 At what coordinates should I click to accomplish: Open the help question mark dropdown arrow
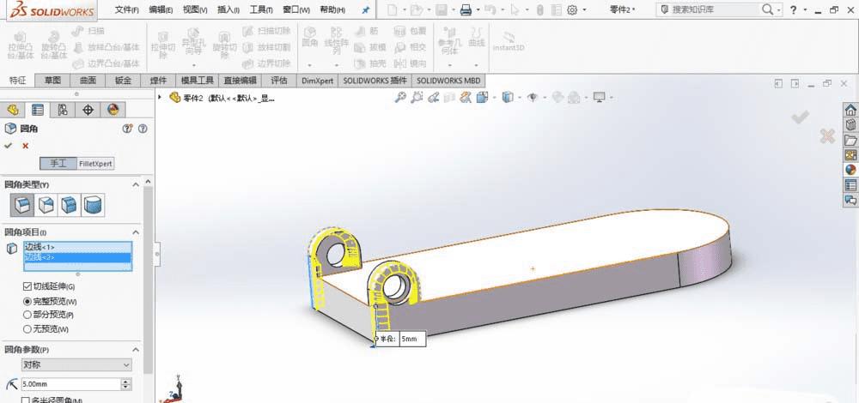pos(804,9)
